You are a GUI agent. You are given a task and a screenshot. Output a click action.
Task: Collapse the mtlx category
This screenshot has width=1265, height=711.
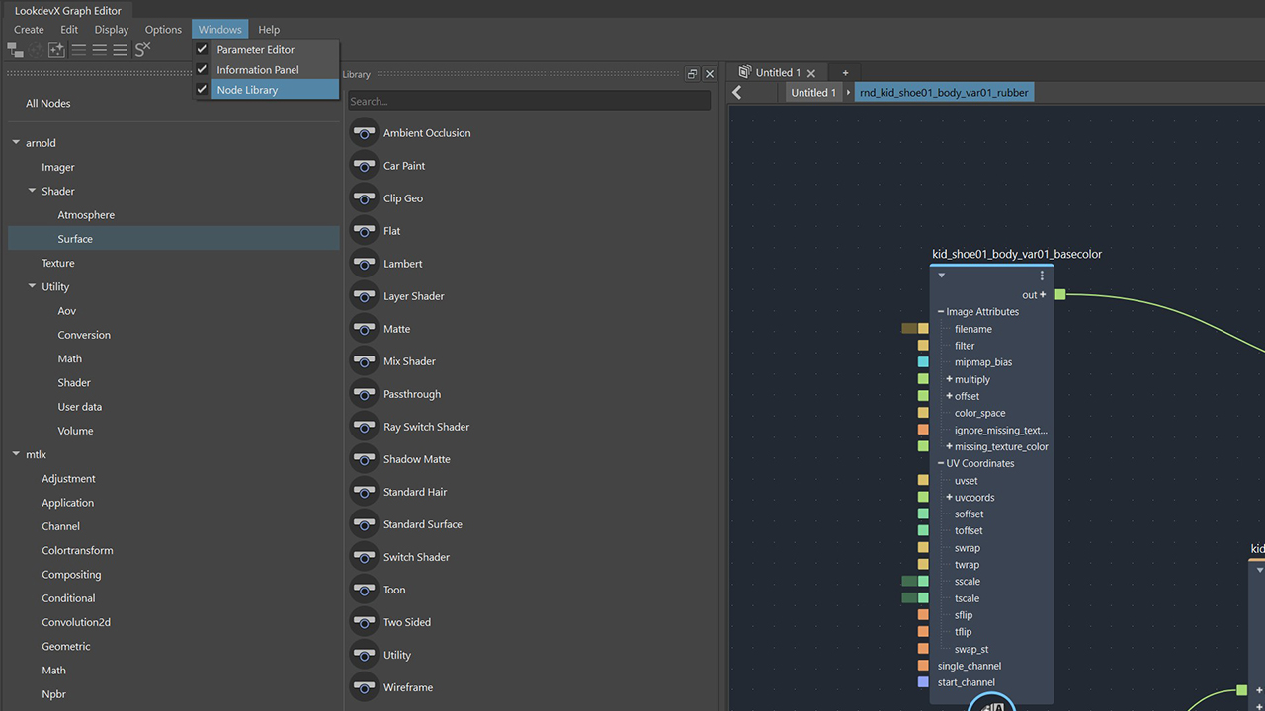[x=16, y=454]
